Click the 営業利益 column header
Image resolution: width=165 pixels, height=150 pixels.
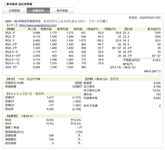pos(46,29)
